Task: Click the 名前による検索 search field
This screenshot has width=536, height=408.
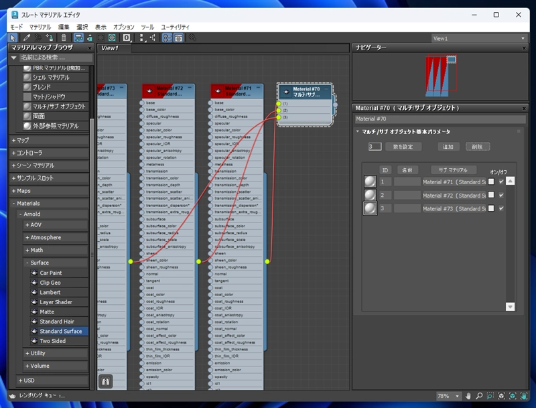Action: [x=56, y=58]
